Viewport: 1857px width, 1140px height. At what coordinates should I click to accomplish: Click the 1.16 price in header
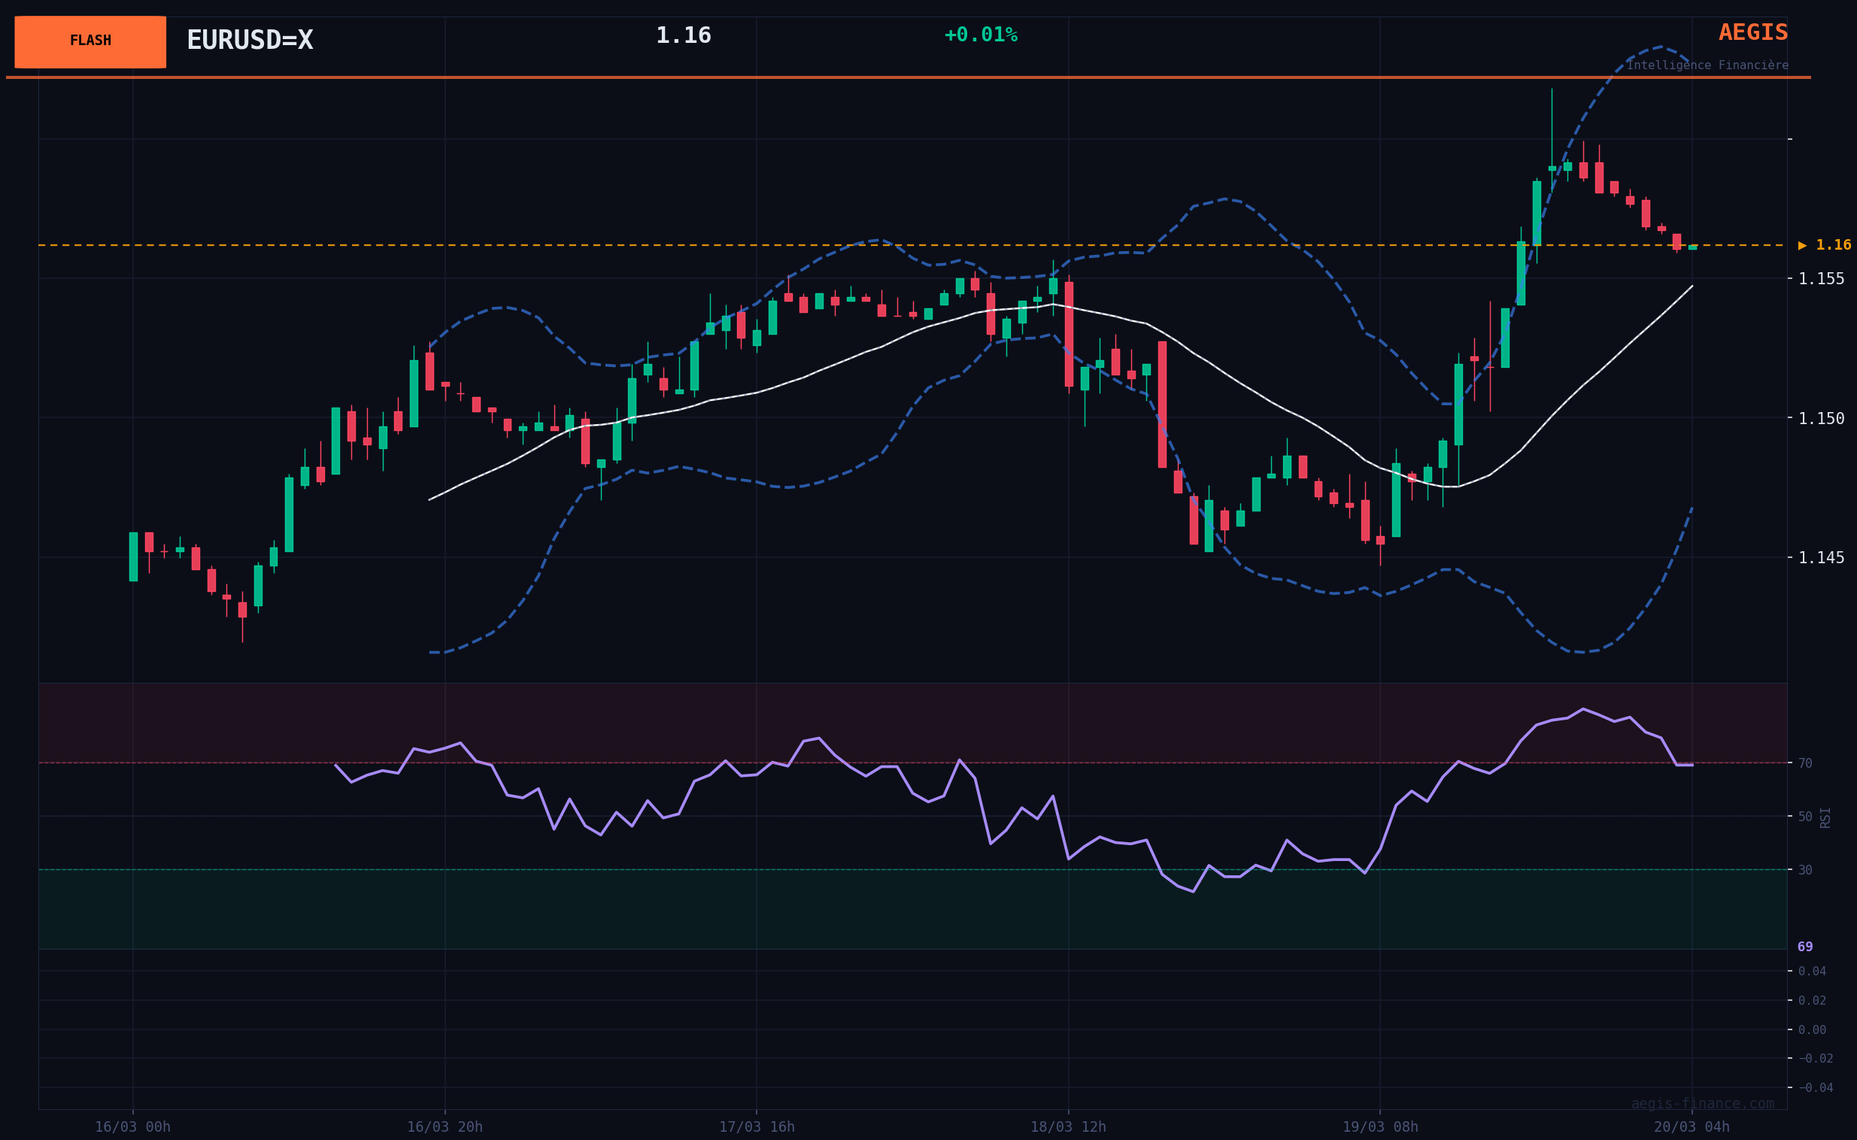[x=683, y=35]
